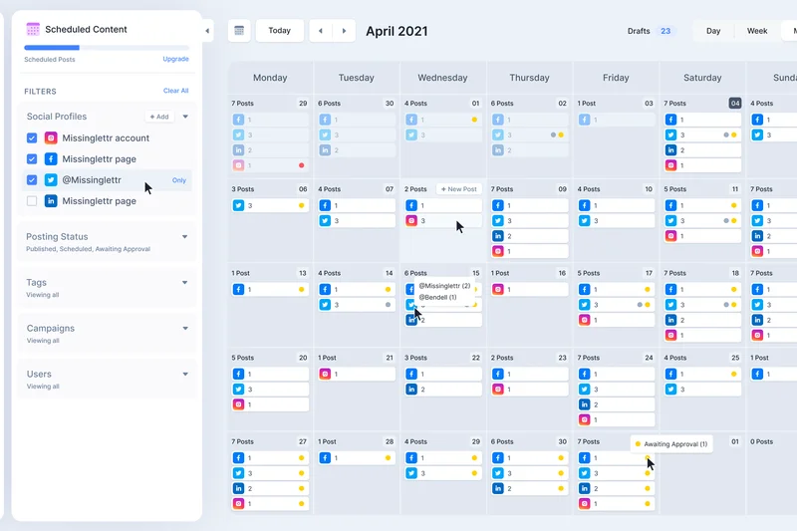Check the LinkedIn Missinglettr page checkbox

[32, 201]
